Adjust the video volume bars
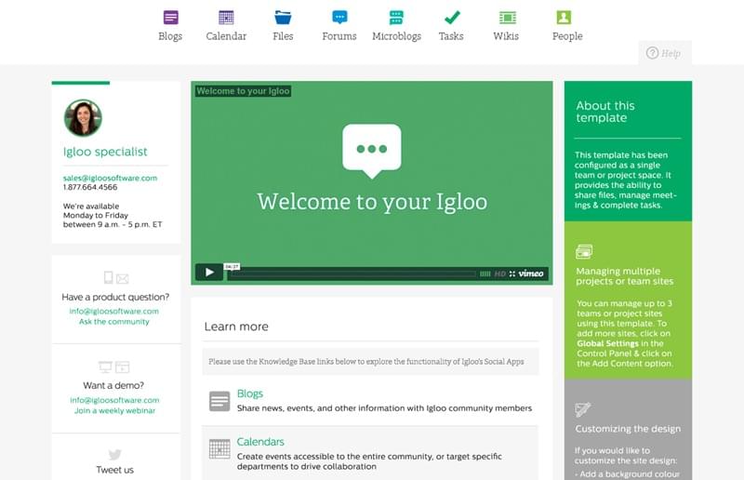Viewport: 744px width, 480px height. coord(485,273)
